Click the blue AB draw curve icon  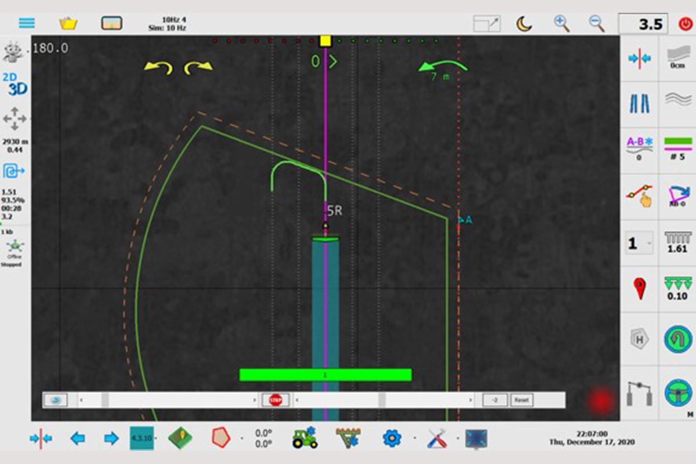pyautogui.click(x=677, y=196)
